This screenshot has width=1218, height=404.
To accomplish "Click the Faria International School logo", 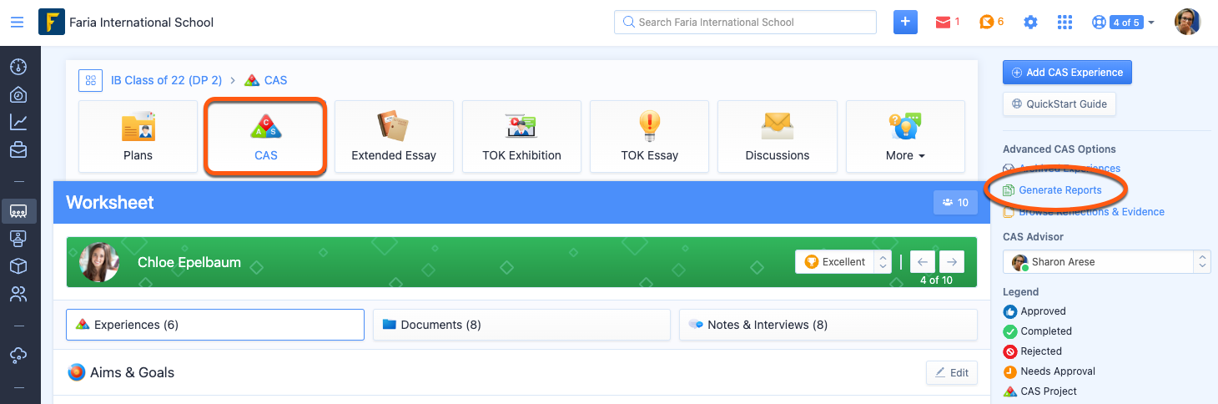I will coord(52,23).
